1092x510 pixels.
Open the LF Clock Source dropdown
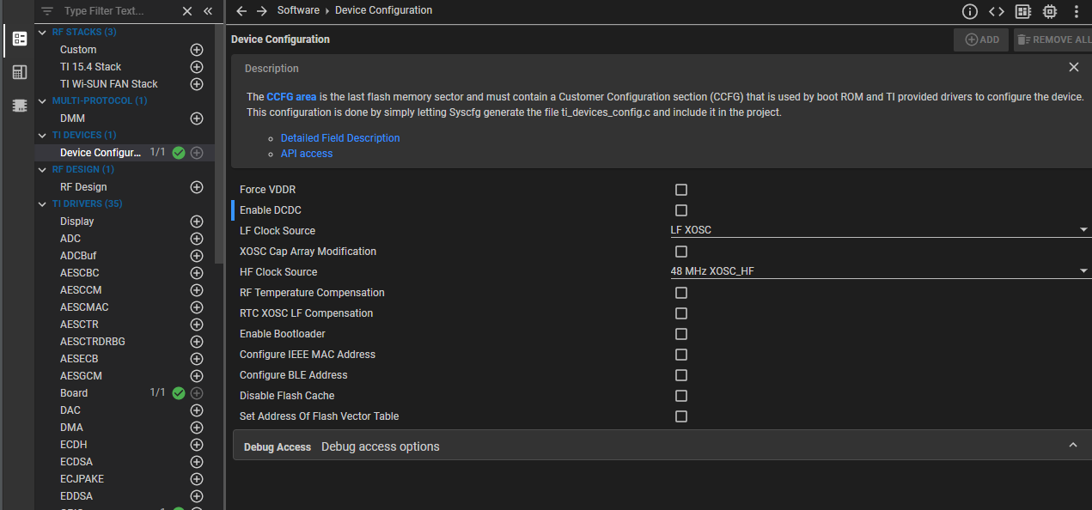878,231
